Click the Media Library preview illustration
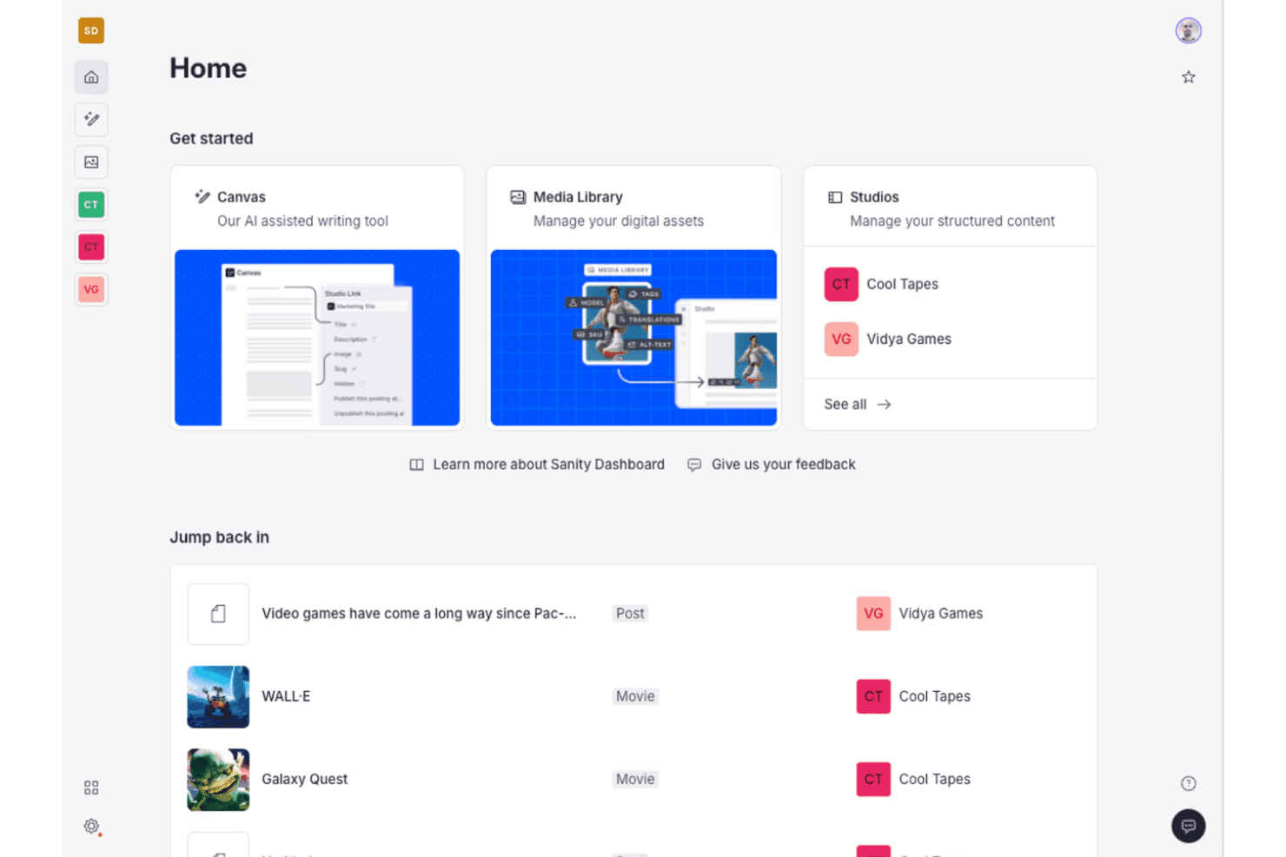 click(633, 338)
